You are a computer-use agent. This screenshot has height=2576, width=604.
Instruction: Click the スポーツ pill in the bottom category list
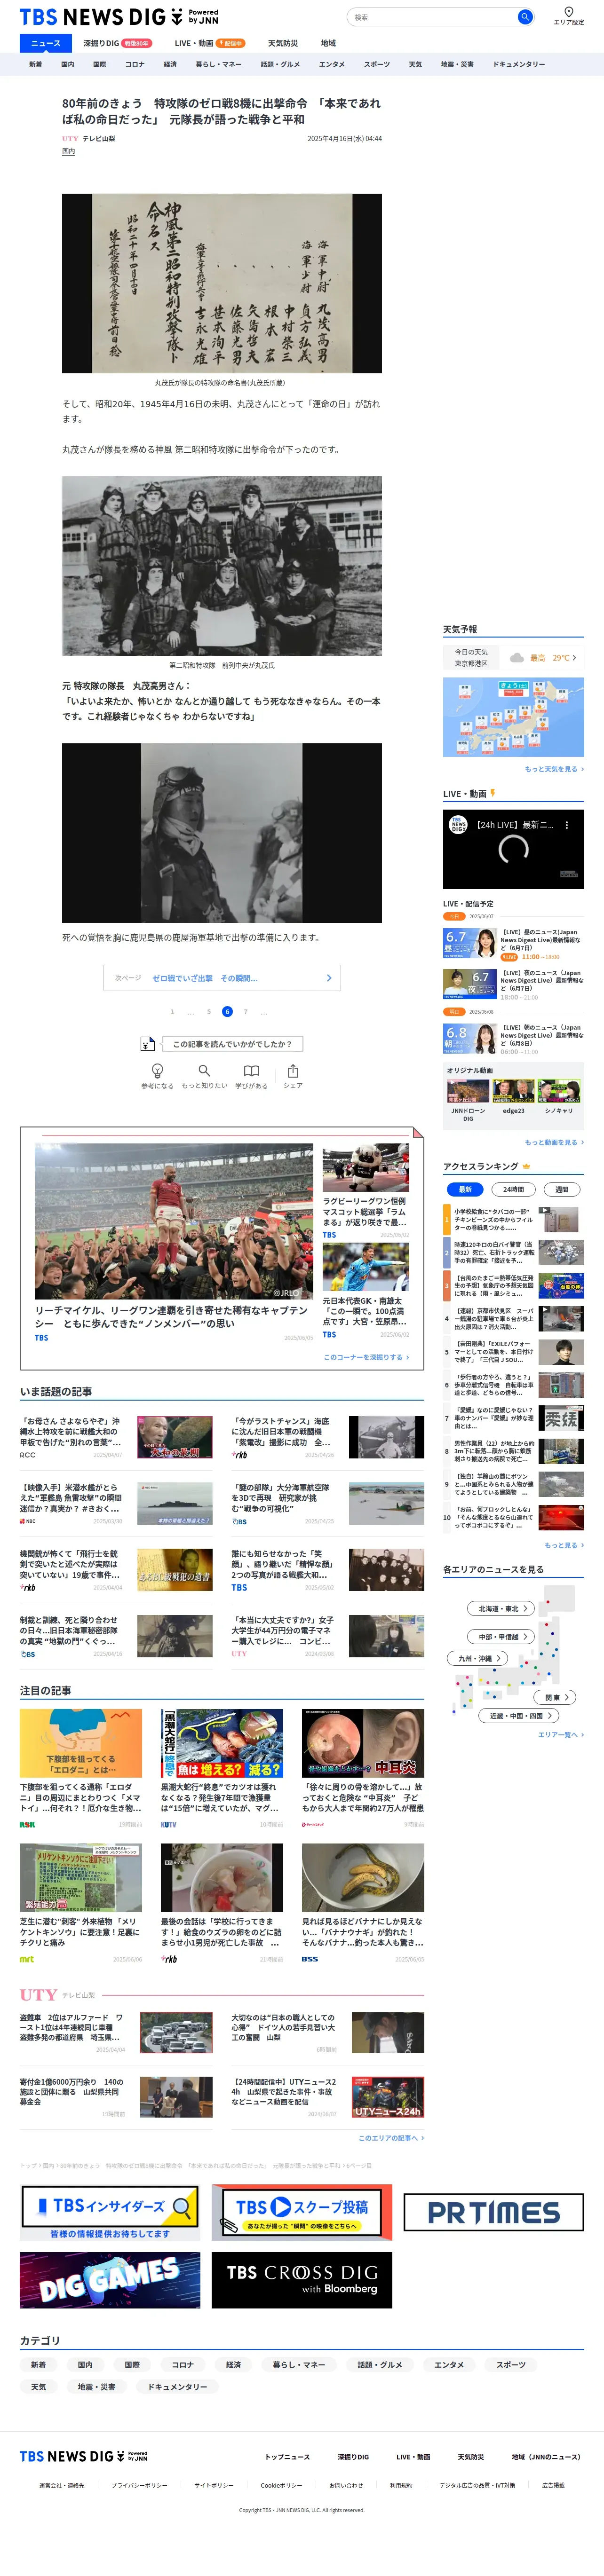click(511, 2365)
